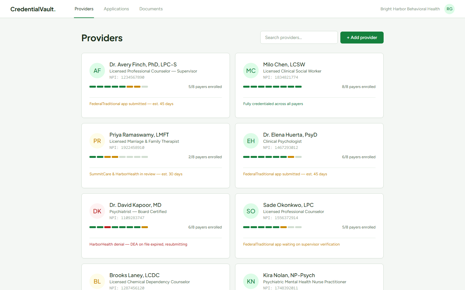Click the Add provider button
Screen dimensions: 465x290
(x=362, y=37)
